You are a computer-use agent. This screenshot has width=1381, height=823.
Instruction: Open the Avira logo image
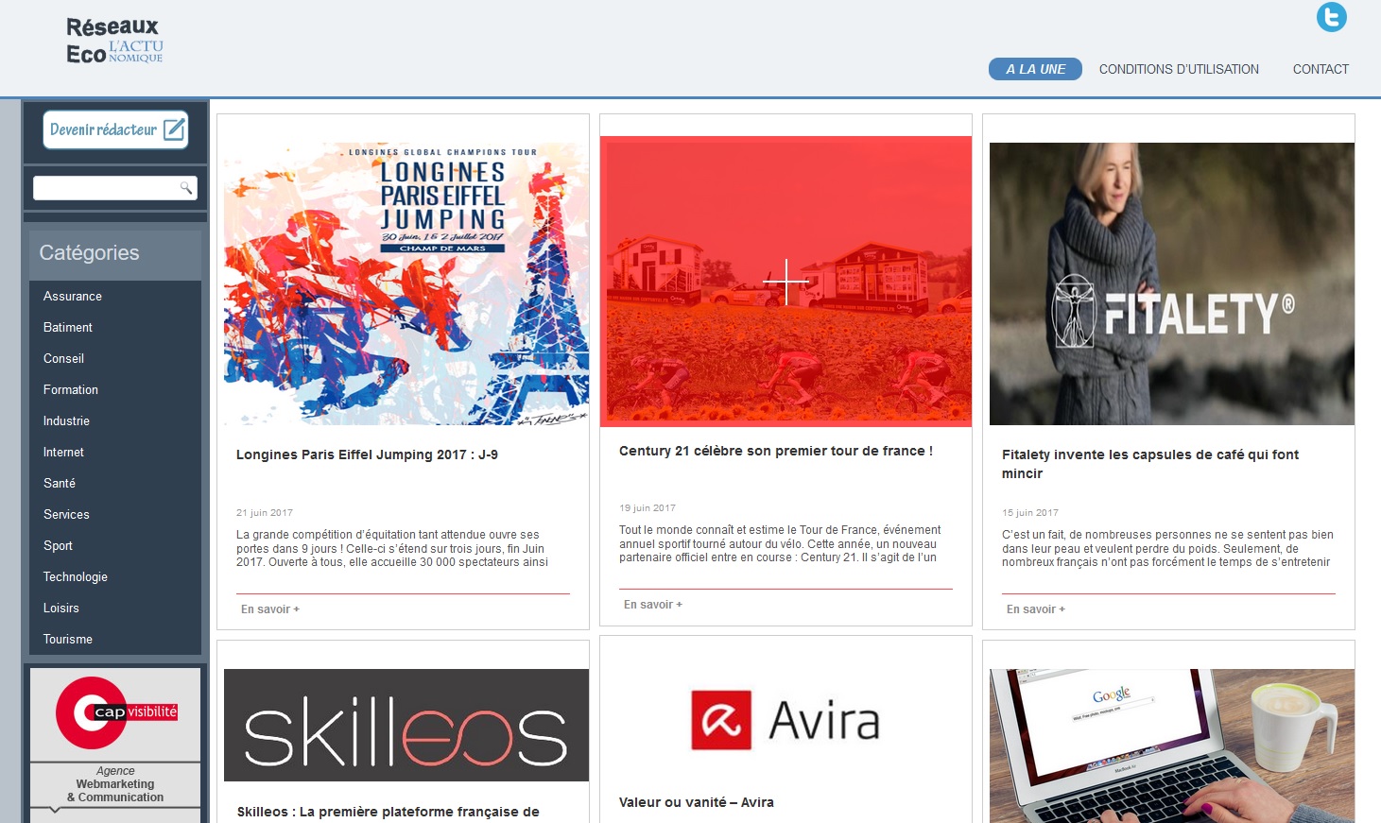(785, 720)
